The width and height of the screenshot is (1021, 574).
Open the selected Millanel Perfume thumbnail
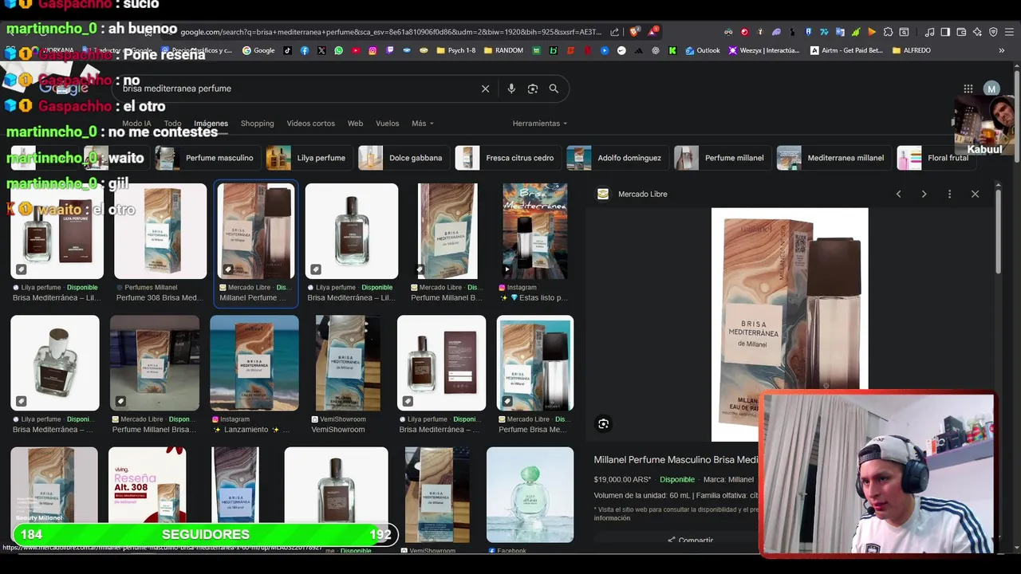point(256,231)
